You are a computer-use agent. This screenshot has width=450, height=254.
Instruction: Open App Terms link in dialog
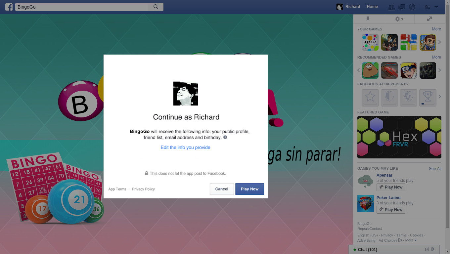[x=117, y=189]
